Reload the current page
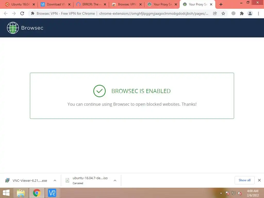 click(22, 13)
